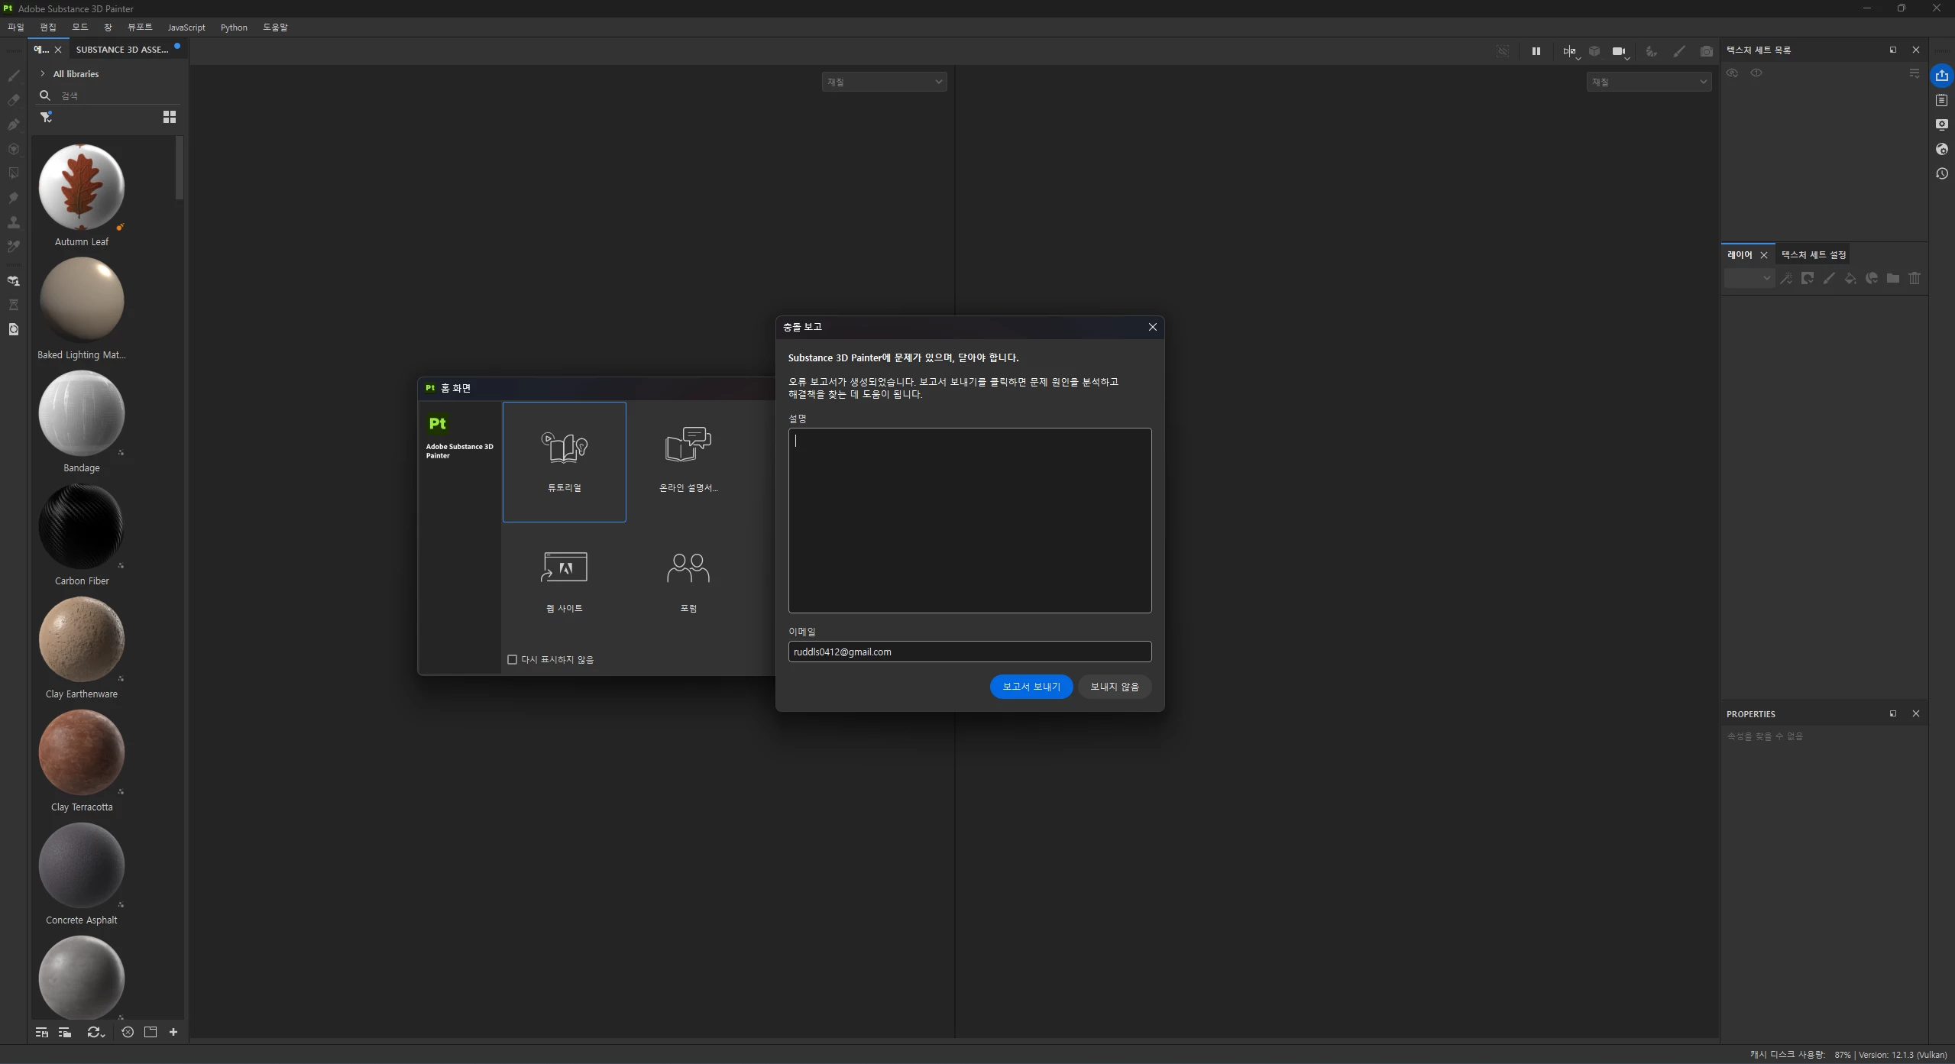1955x1064 pixels.
Task: Expand the All libraries tree
Action: click(x=43, y=74)
